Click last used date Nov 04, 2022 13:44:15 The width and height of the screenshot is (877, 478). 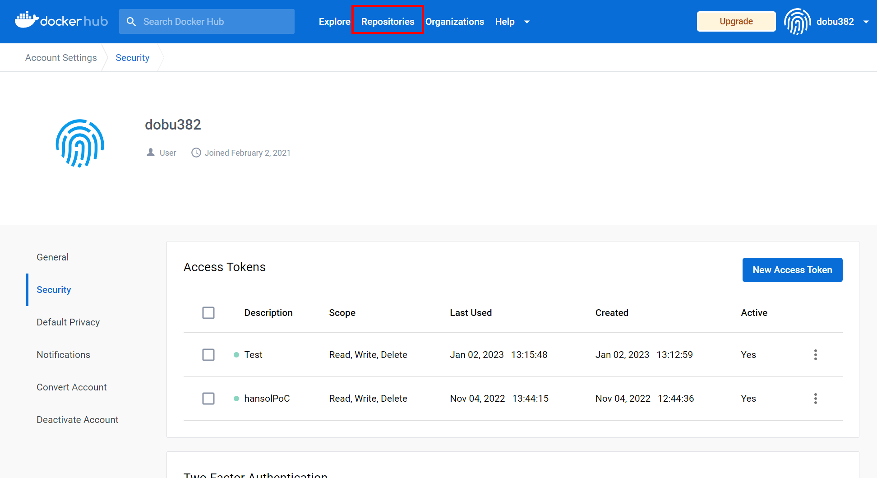point(499,399)
